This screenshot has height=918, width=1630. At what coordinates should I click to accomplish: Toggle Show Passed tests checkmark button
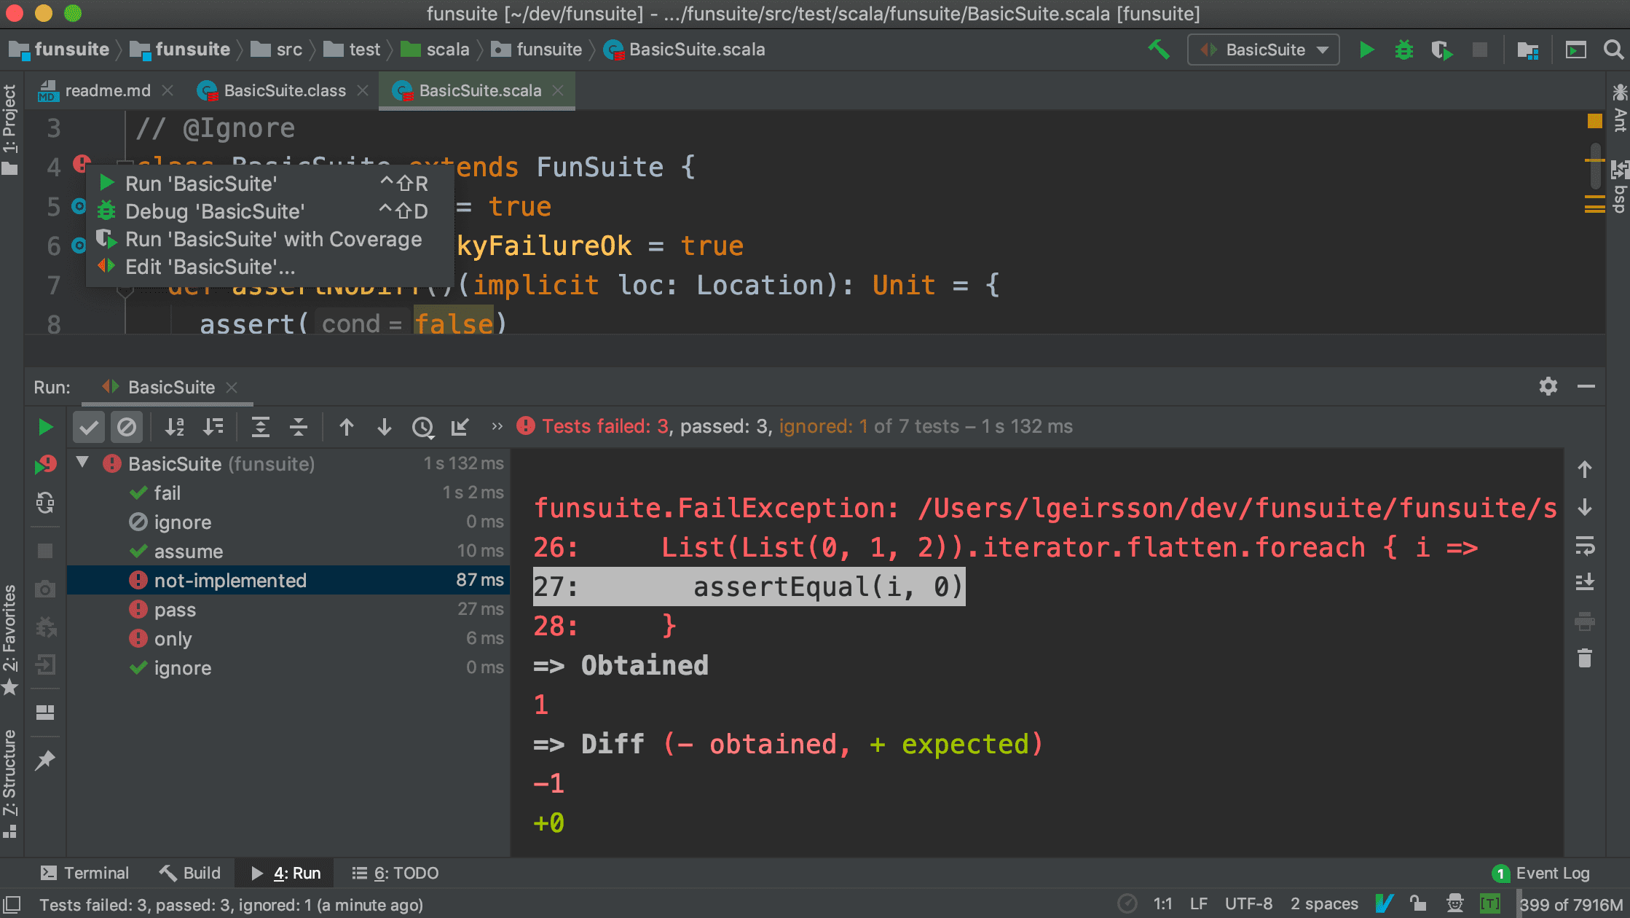[x=89, y=427]
